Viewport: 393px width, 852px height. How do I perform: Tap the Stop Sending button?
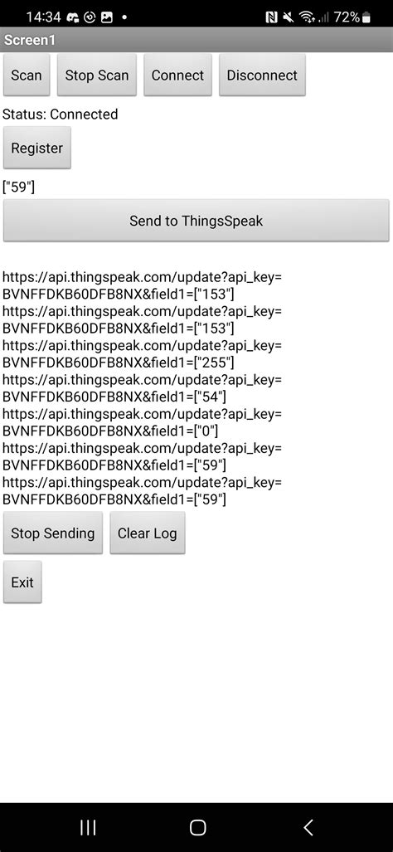[53, 533]
